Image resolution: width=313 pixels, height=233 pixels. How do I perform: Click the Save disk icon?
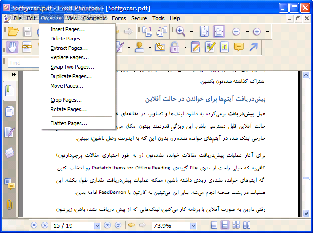[27, 32]
